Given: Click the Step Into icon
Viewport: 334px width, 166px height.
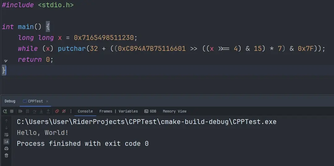Looking at the screenshot, I should coord(41,111).
